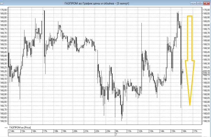Click the date label '7' under time scale
The height and width of the screenshot is (137, 211).
(x=116, y=134)
